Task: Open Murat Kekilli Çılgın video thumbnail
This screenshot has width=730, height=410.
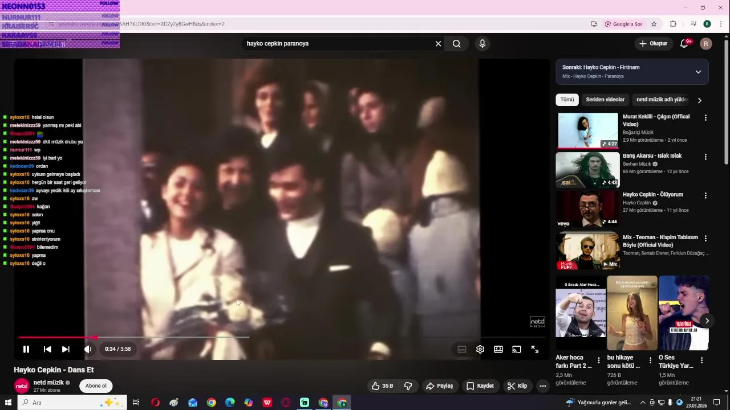Action: 587,130
